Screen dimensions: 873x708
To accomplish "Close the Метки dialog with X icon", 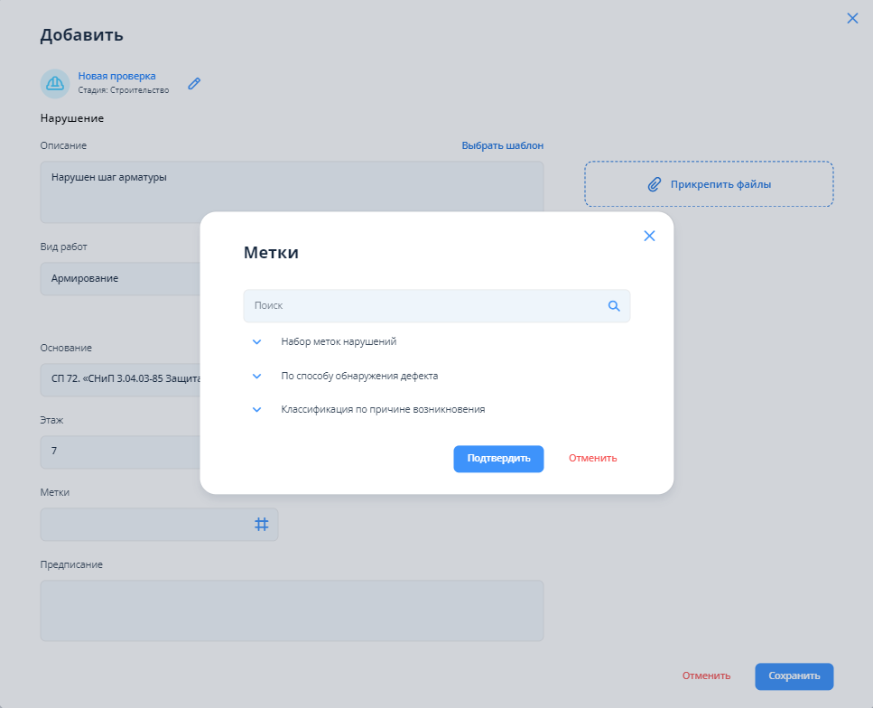I will 649,236.
